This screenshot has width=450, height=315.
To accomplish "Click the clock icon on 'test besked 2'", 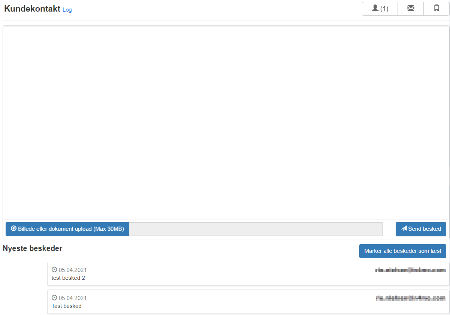I will point(54,270).
